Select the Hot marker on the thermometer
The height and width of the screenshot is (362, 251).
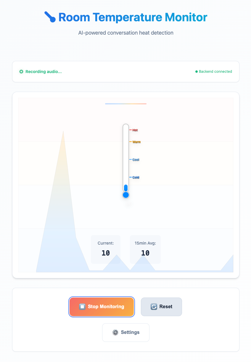(x=135, y=130)
